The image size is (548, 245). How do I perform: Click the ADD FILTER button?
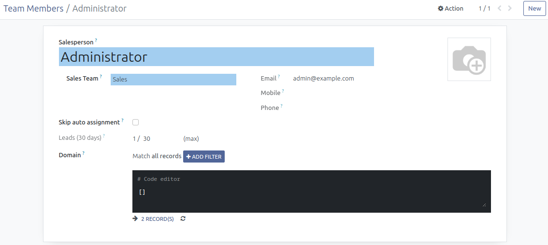[203, 156]
